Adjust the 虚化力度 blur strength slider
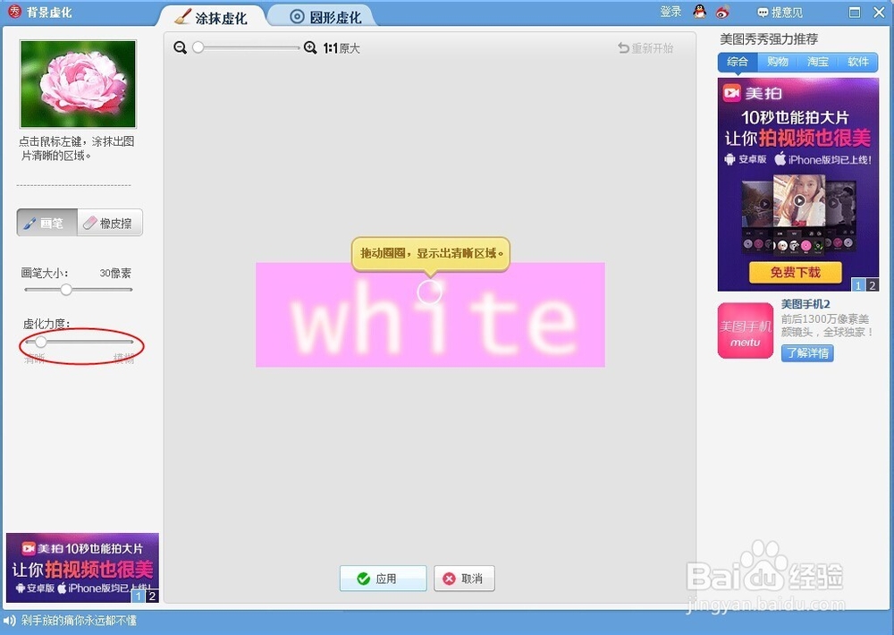The width and height of the screenshot is (894, 635). 40,342
